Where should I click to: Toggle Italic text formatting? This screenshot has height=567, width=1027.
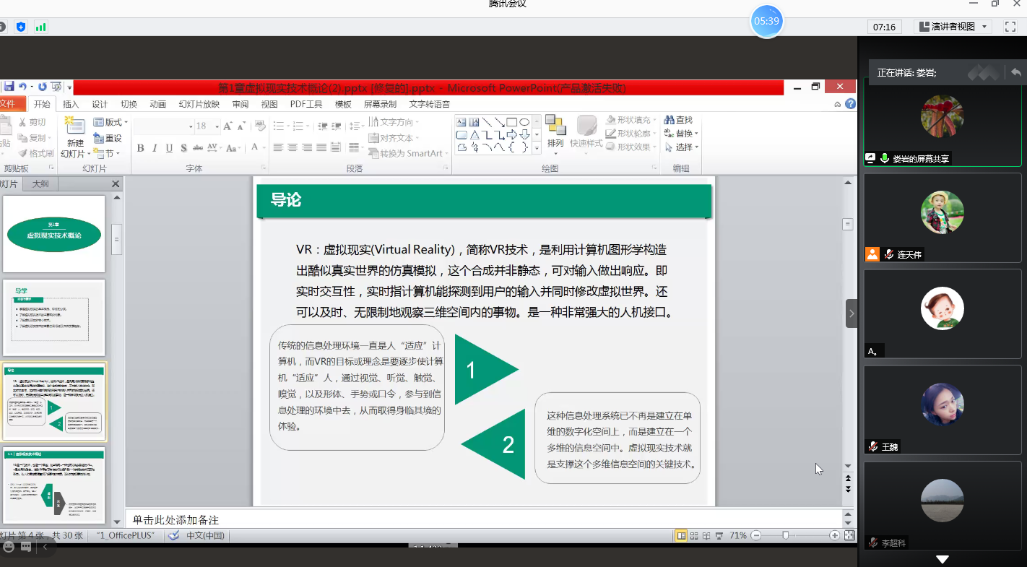(x=155, y=148)
